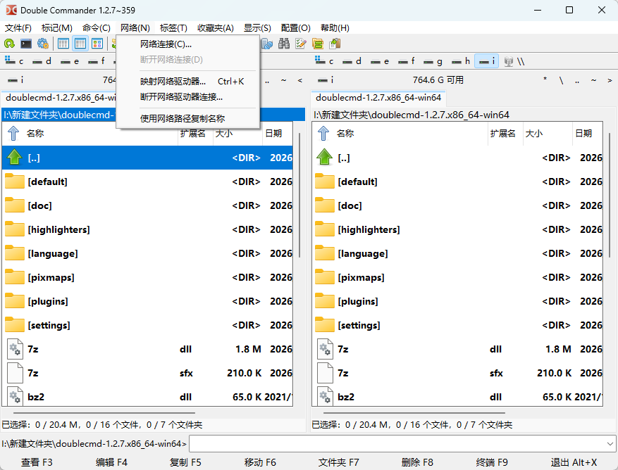Image resolution: width=618 pixels, height=470 pixels.
Task: Click the orange folders sync toolbar icon
Action: point(318,44)
